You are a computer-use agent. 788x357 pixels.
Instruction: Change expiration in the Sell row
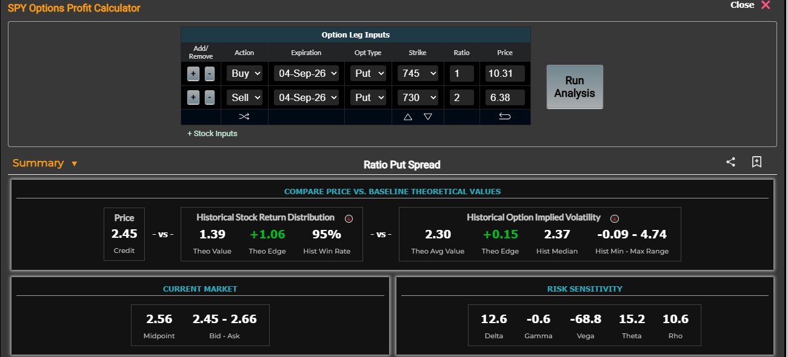pos(306,97)
